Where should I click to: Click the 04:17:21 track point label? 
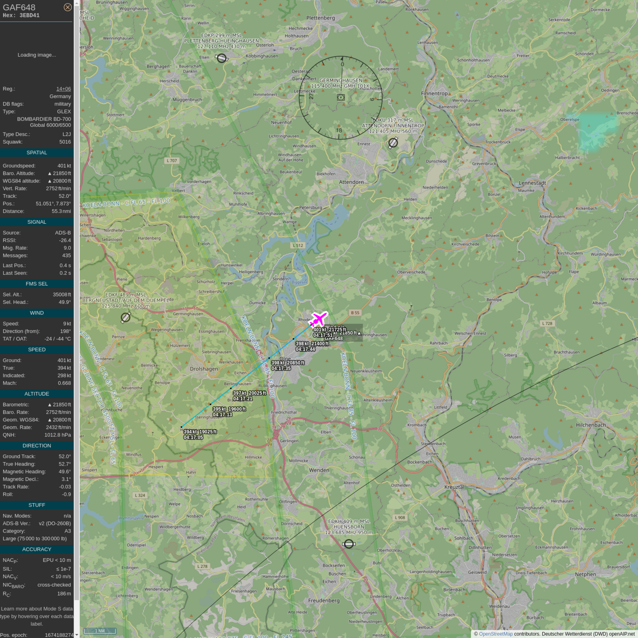point(243,399)
